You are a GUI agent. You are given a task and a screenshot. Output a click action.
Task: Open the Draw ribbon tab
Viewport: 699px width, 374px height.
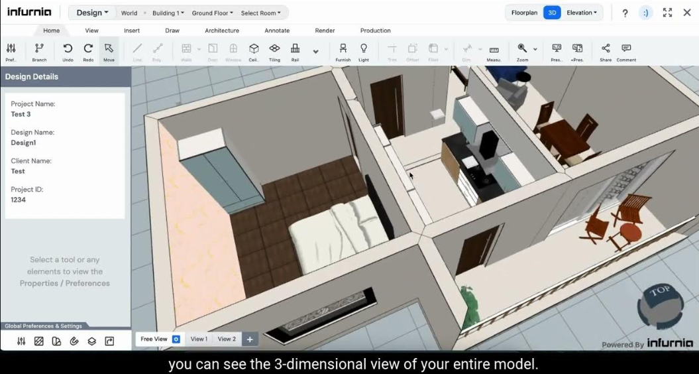(x=172, y=31)
